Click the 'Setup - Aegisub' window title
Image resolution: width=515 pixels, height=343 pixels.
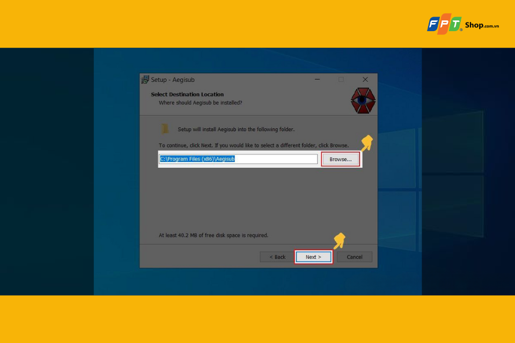tap(172, 80)
